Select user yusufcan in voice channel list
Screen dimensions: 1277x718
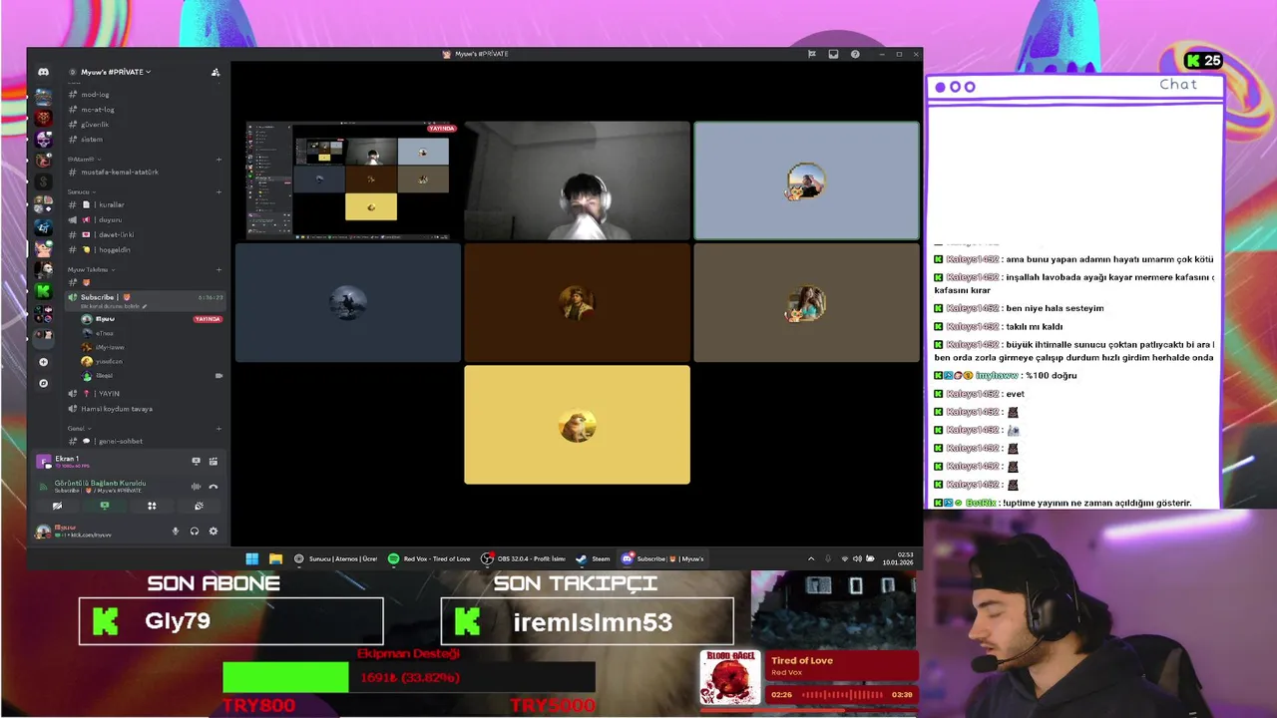pyautogui.click(x=152, y=361)
